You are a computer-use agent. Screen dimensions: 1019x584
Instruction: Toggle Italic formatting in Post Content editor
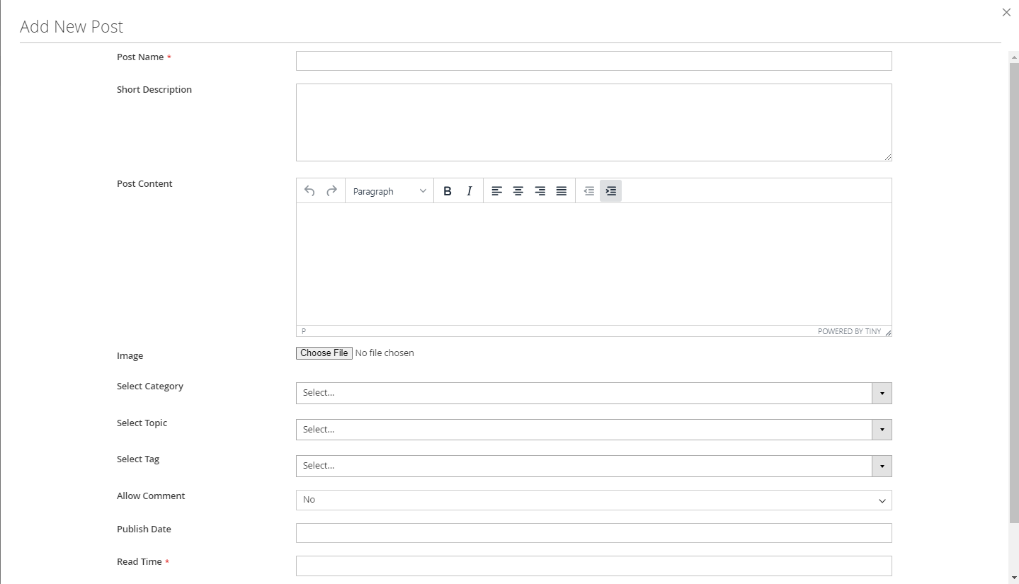[x=469, y=191]
